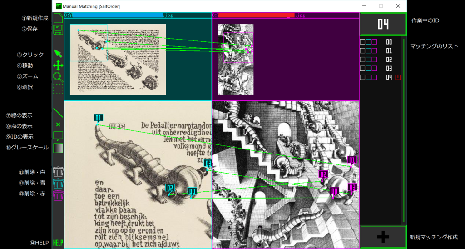465x249 pixels.
Task: Click the cyan trash can delete icon
Action: click(58, 184)
